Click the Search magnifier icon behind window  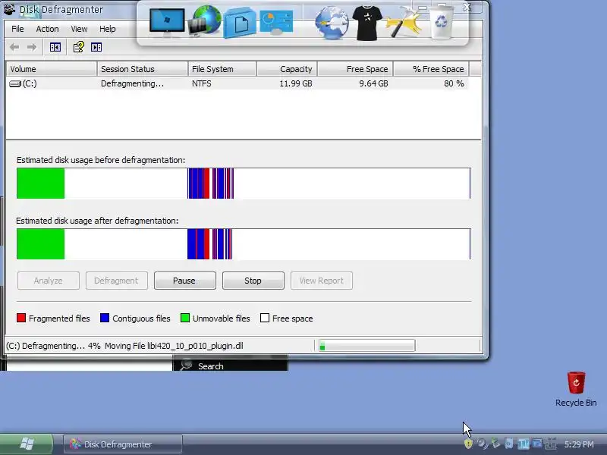(x=186, y=366)
